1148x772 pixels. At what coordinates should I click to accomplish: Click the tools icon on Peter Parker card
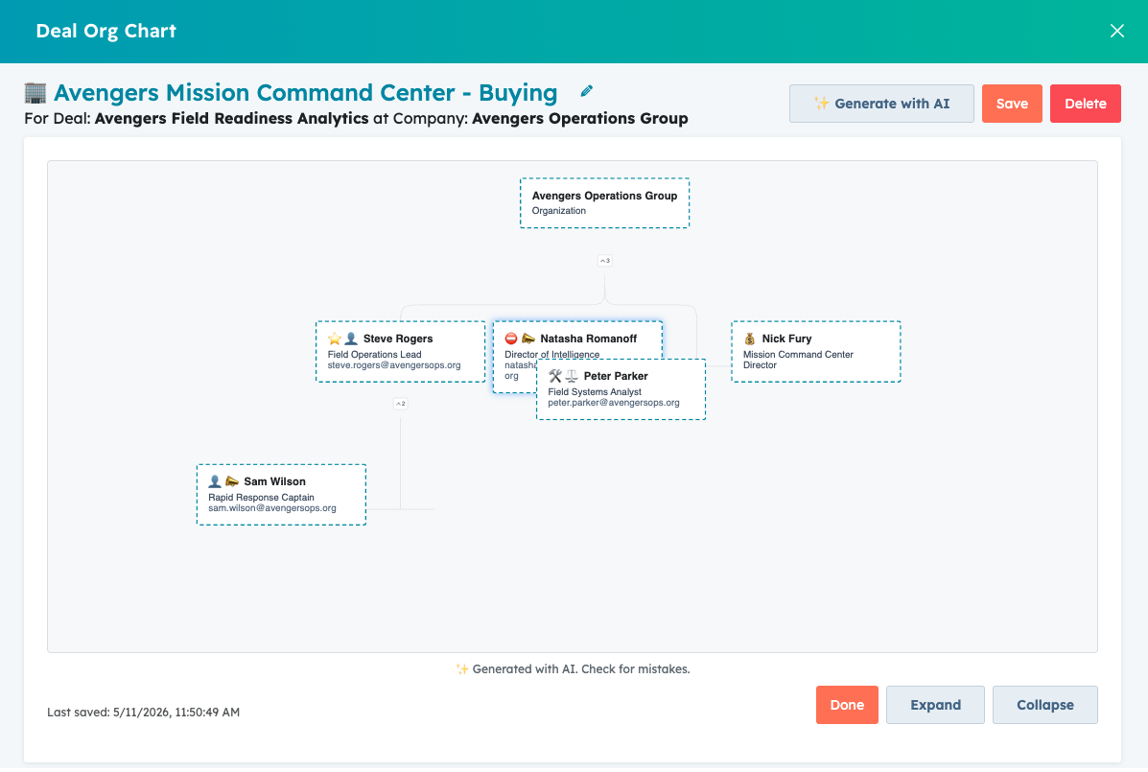coord(555,376)
